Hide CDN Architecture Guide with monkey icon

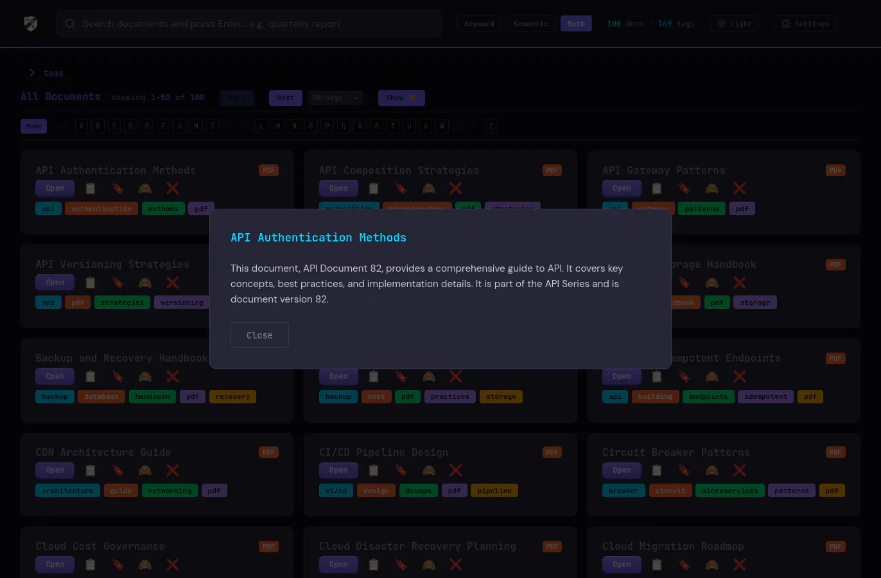[x=145, y=470]
